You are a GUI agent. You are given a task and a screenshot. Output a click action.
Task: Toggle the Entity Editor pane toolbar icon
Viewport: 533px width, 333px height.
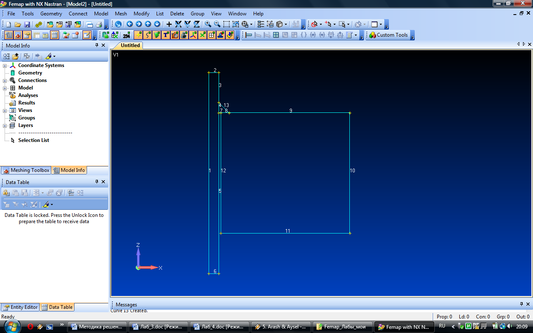tap(27, 35)
